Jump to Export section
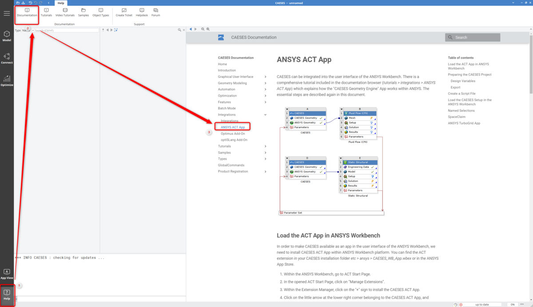The image size is (533, 307). (455, 87)
